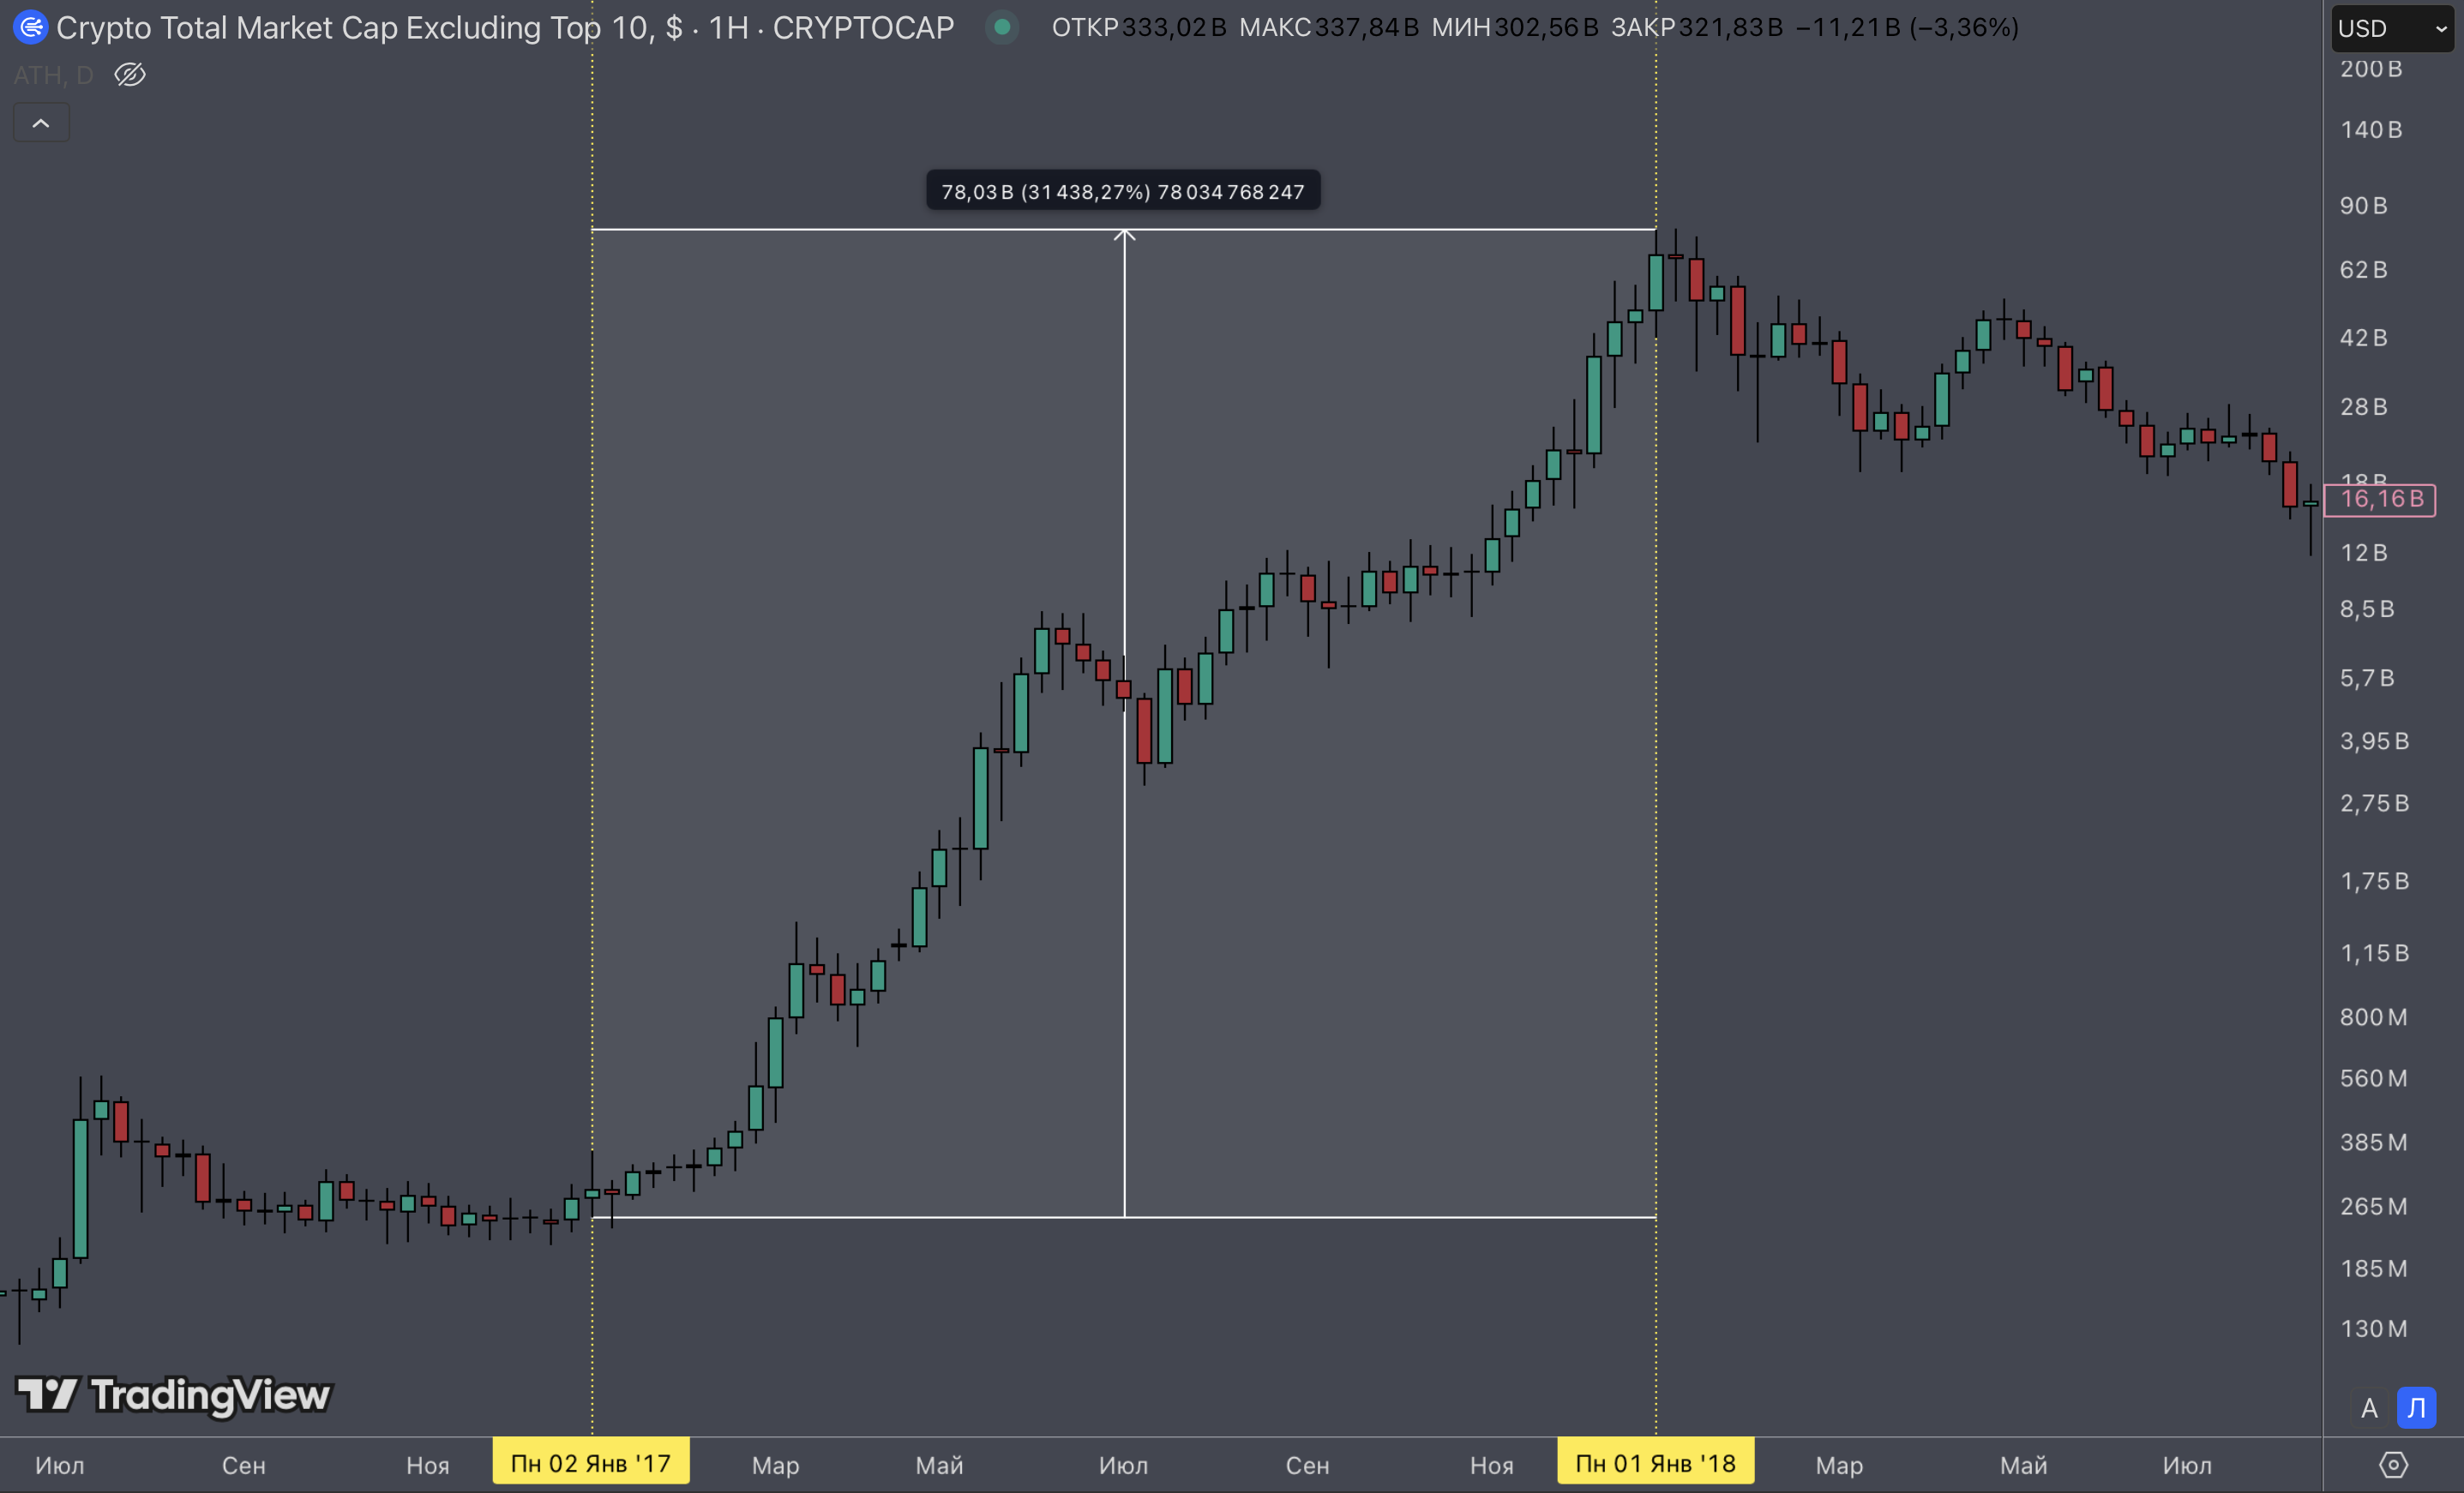Click the 1Н interval text in title
The image size is (2464, 1493).
coord(728,27)
